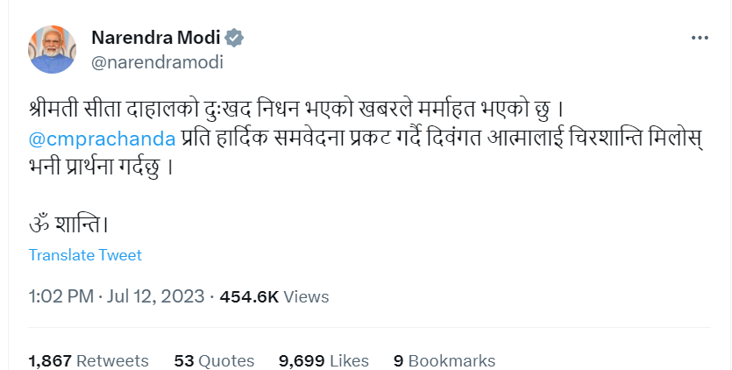Click the Jul 12, 2023 date

[x=156, y=297]
